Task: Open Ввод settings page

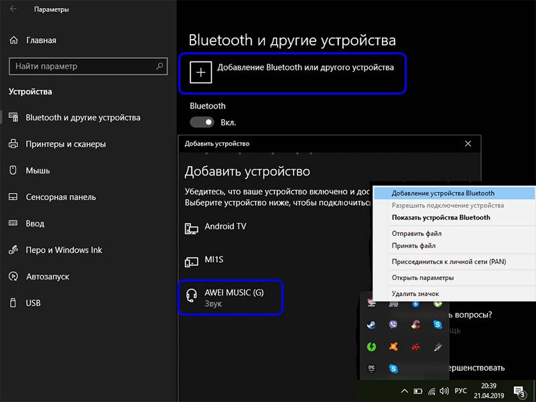Action: 35,223
